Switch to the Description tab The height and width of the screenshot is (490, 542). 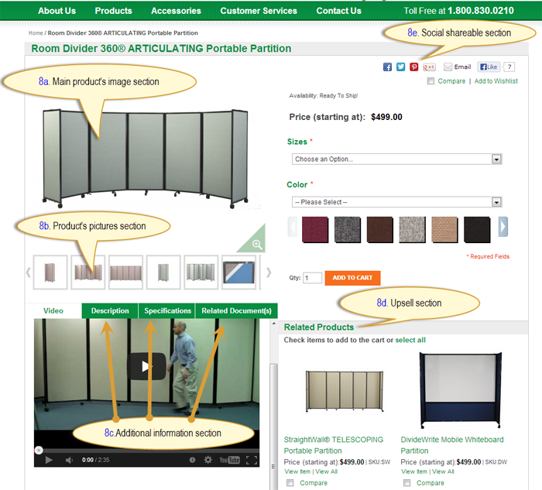click(110, 310)
